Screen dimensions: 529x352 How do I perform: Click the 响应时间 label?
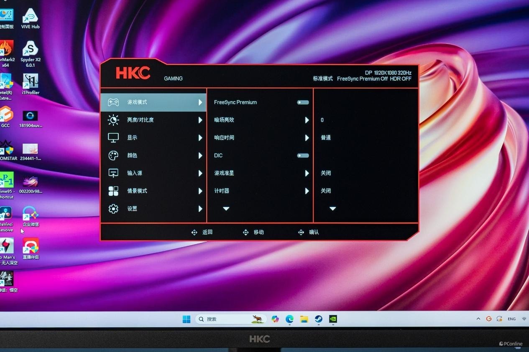(224, 138)
